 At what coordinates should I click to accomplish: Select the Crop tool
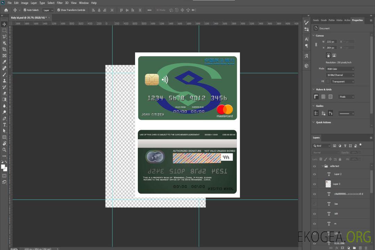coord(4,49)
